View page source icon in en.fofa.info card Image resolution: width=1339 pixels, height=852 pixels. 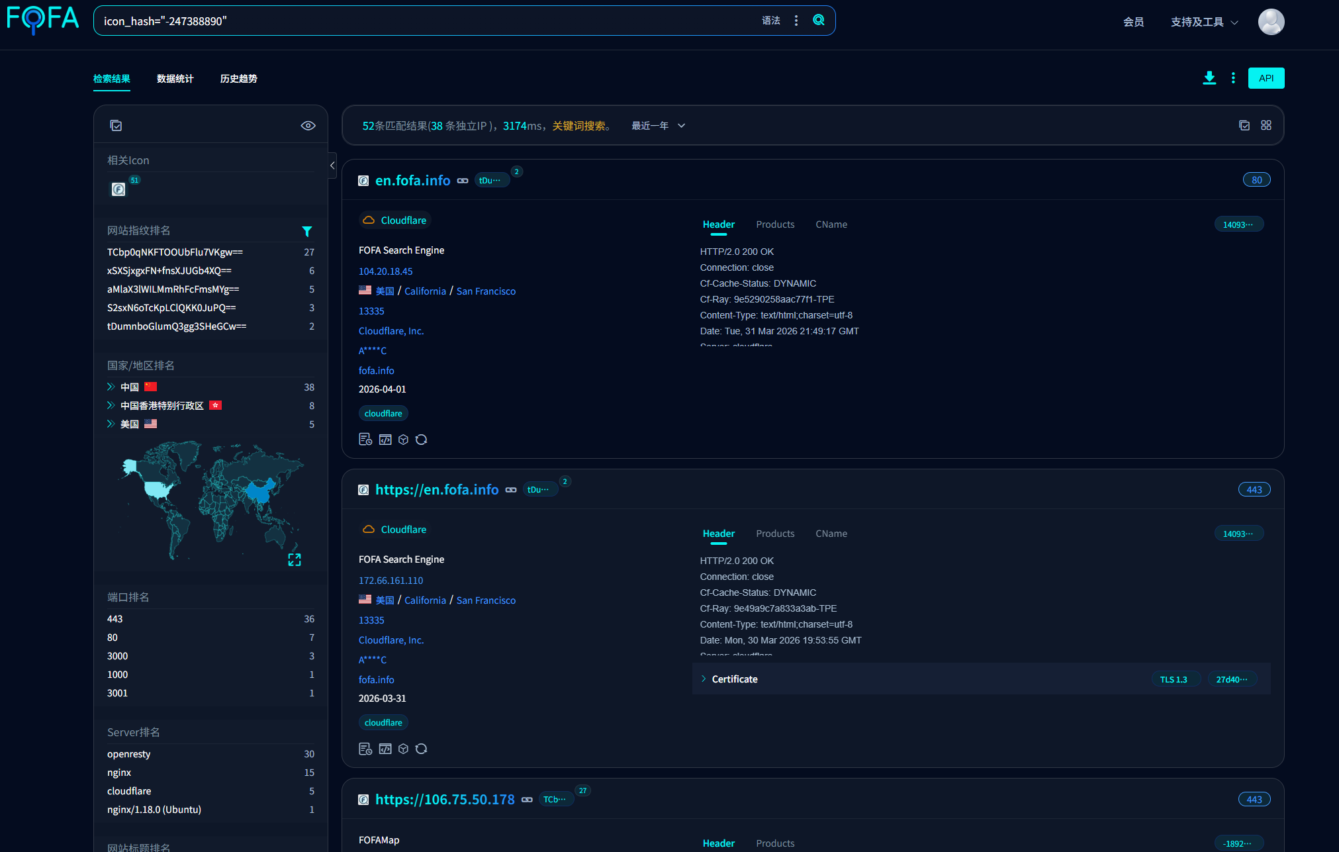pos(385,440)
